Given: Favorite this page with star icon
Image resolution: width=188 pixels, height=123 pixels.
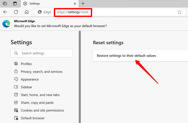Looking at the screenshot, I should pos(179,12).
